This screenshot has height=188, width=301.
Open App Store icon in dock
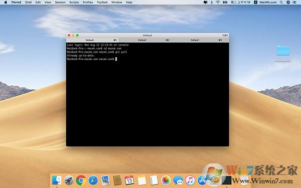(202, 180)
